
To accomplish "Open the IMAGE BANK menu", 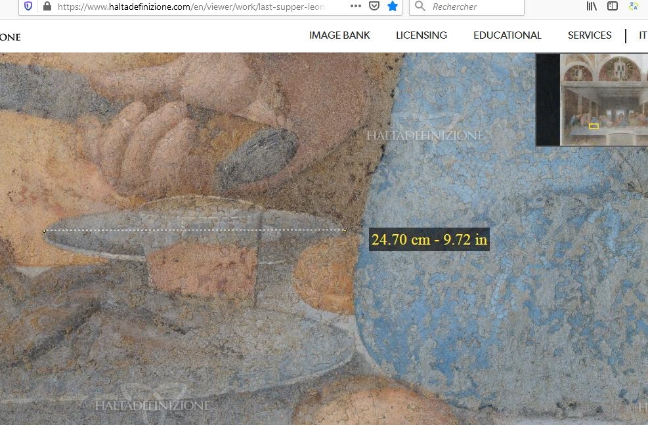I will pos(339,35).
